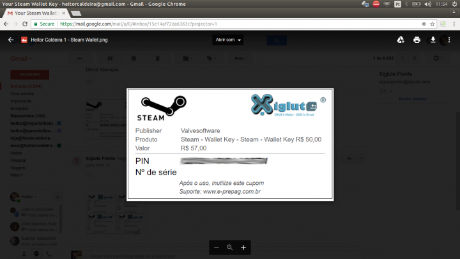Open the system power gear menu
The image size is (460, 259).
tap(454, 4)
